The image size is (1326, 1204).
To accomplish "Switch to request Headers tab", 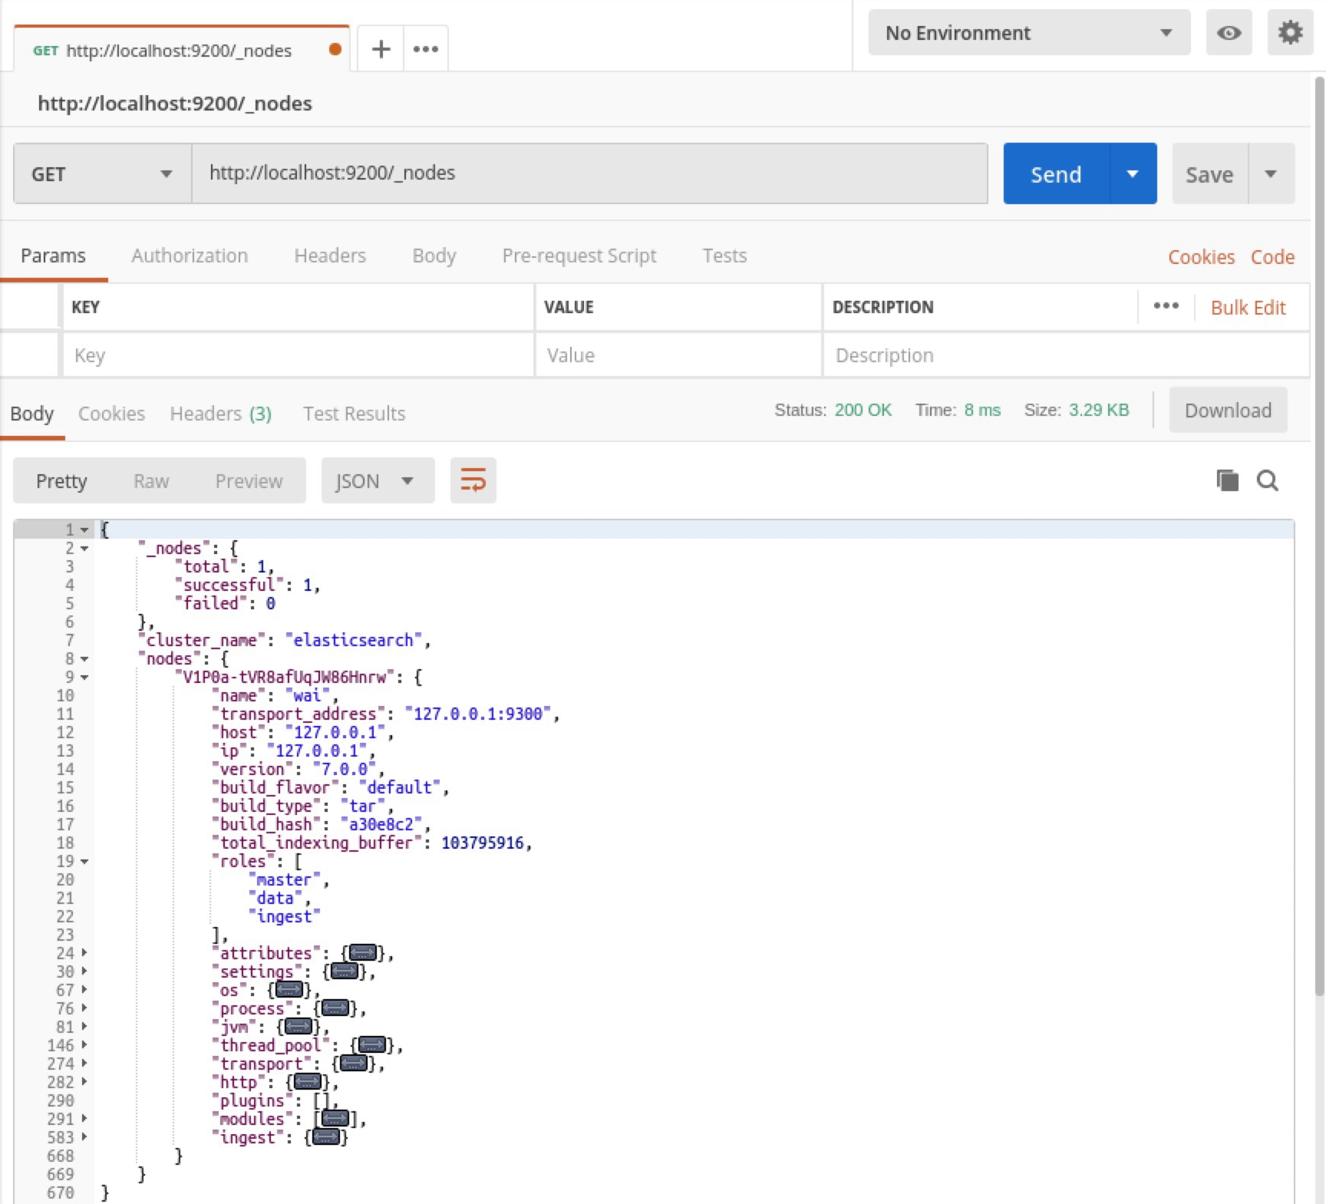I will tap(330, 256).
